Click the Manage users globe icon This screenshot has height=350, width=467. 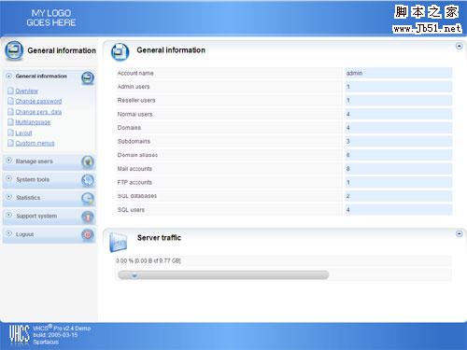88,161
